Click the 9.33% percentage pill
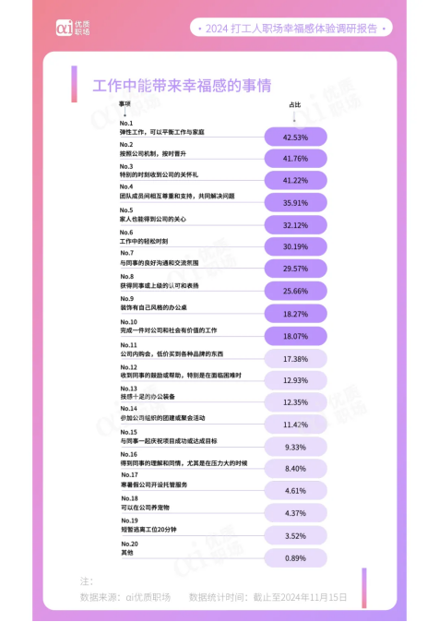Screen dimensions: 439x622 (295, 448)
